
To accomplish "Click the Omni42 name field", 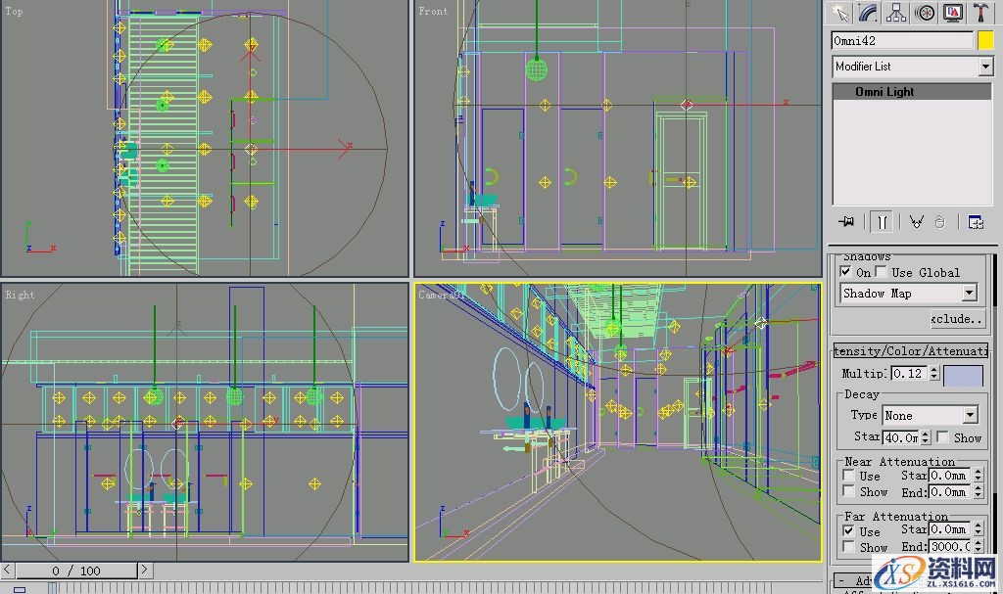I will click(x=901, y=40).
